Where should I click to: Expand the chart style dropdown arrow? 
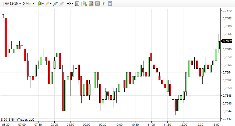[43, 3]
